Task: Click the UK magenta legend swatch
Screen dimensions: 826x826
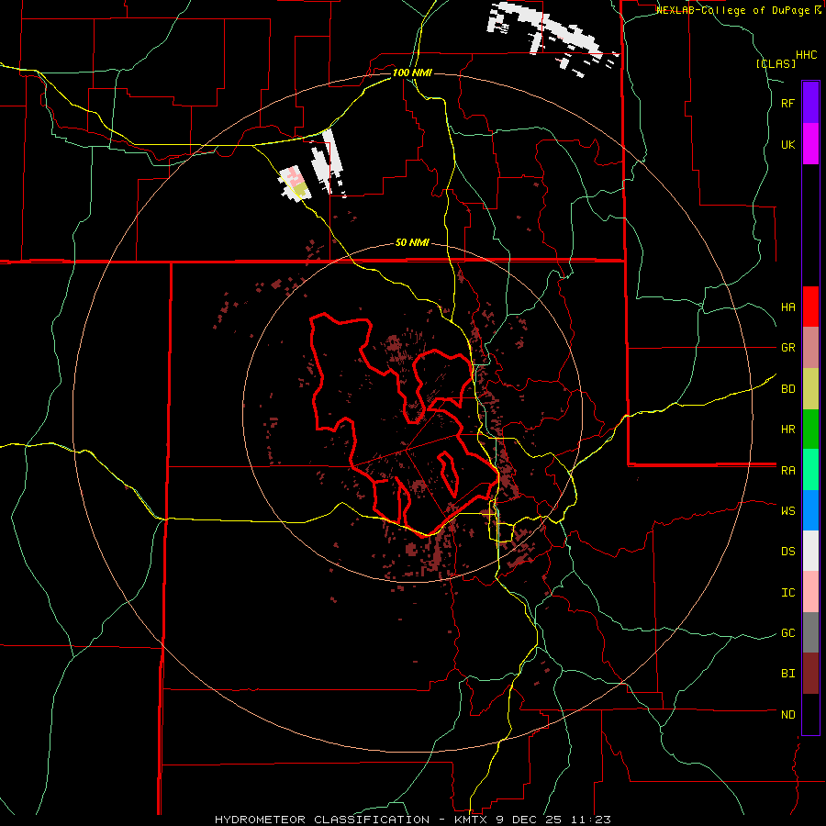Action: click(810, 144)
